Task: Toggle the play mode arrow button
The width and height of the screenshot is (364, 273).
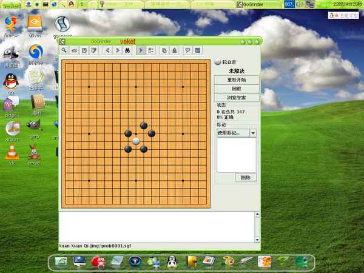Action: pos(141,50)
